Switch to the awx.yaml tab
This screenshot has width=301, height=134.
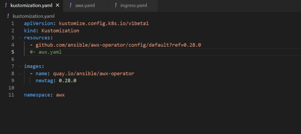[x=85, y=6]
